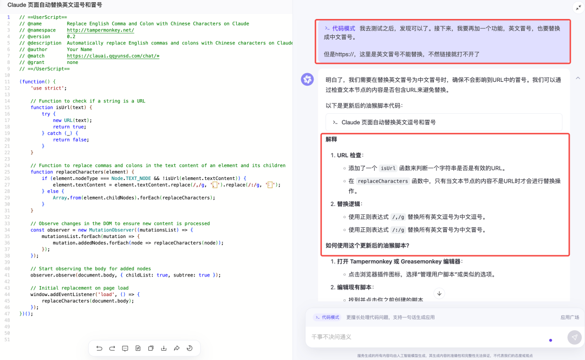Viewport: 585px width, 360px height.
Task: Click the @author Your Name line
Action: [56, 50]
